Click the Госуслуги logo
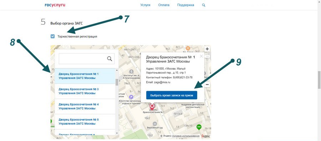321x141 pixels. click(55, 5)
